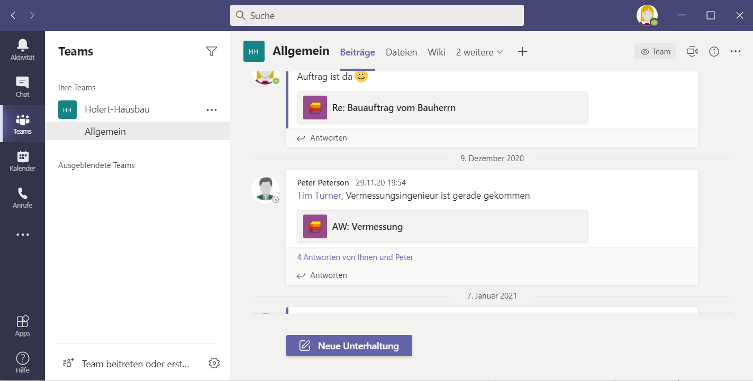Click the Team visibility button

[655, 51]
